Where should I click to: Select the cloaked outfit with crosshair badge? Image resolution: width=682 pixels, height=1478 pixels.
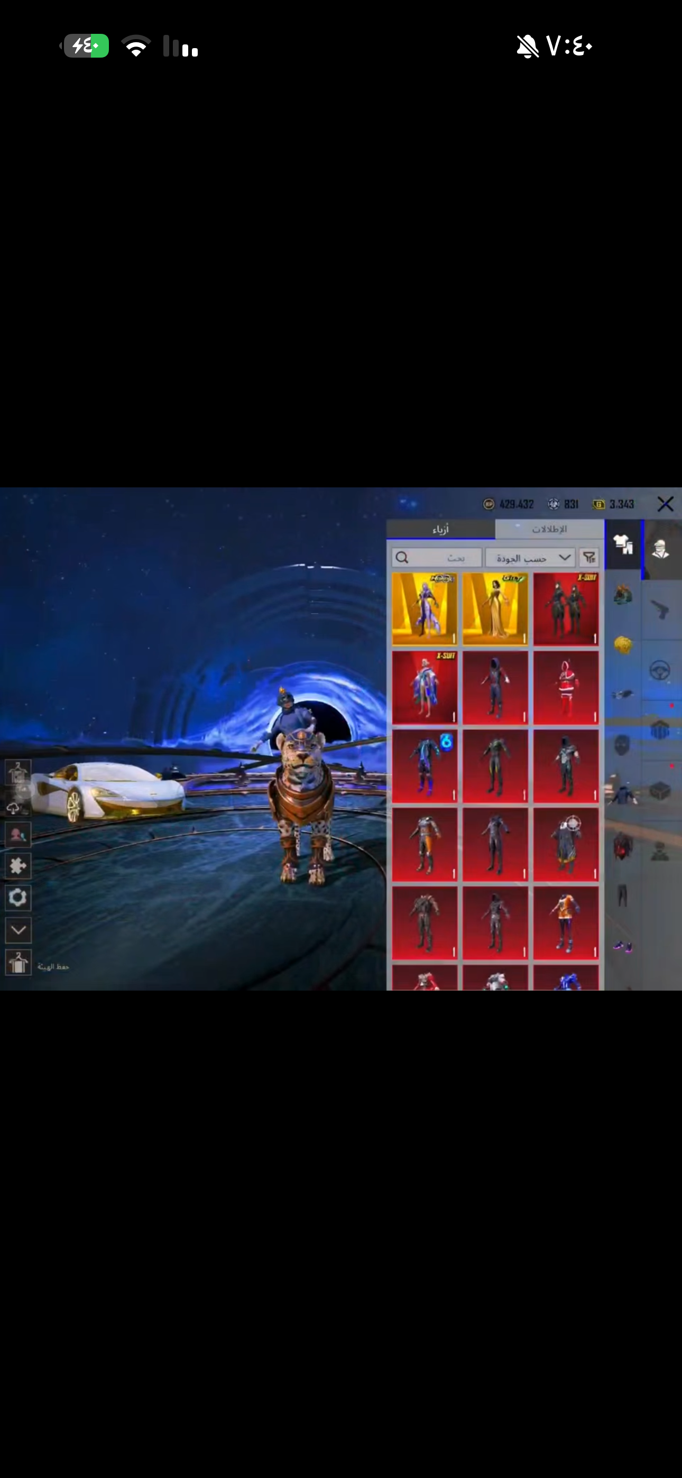click(566, 845)
